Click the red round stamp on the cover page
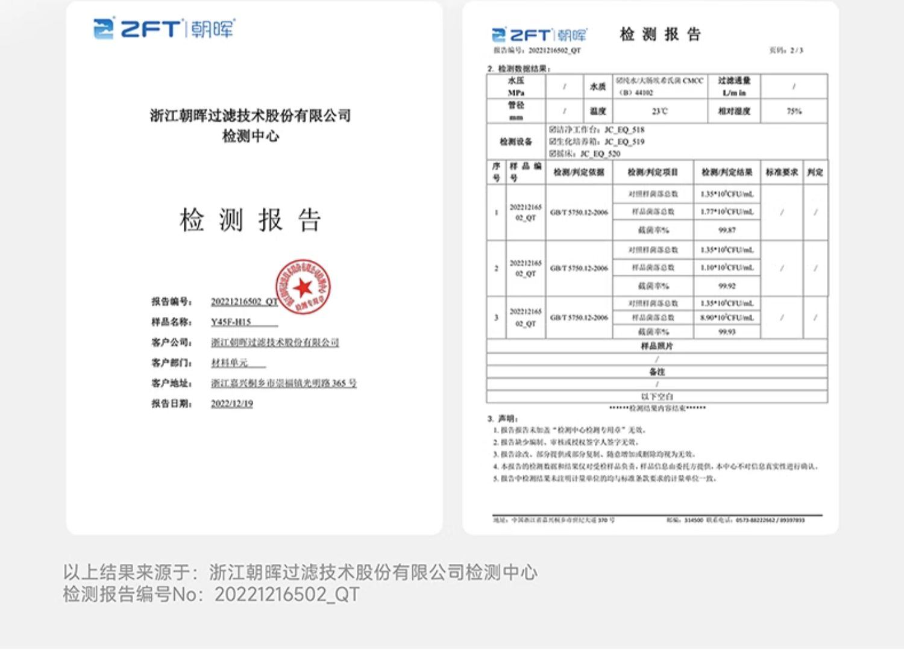 click(303, 288)
